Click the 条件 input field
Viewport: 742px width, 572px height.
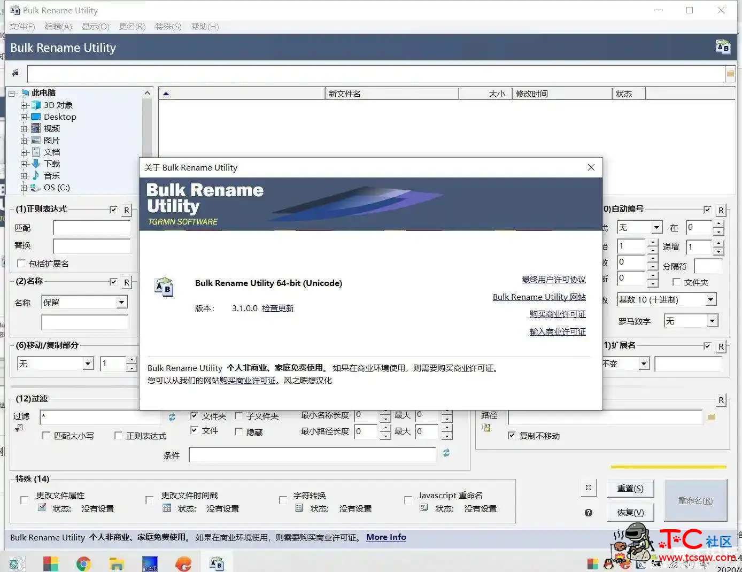[x=313, y=454]
